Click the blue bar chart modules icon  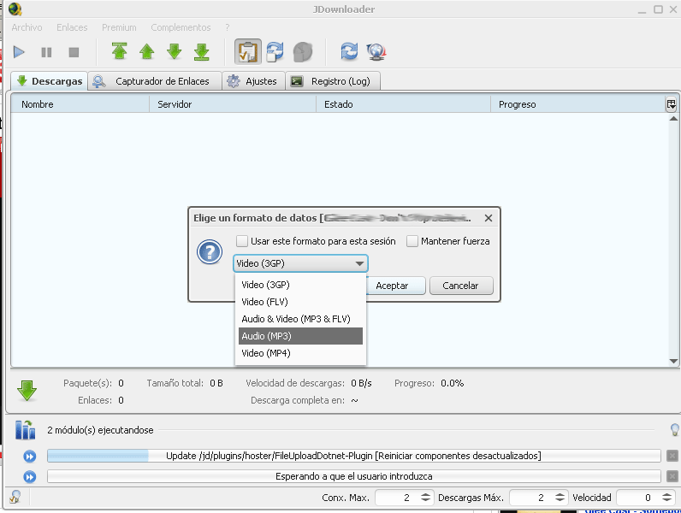point(25,430)
